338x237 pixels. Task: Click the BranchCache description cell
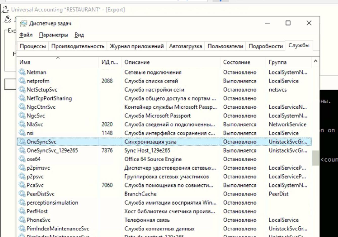tap(140, 194)
